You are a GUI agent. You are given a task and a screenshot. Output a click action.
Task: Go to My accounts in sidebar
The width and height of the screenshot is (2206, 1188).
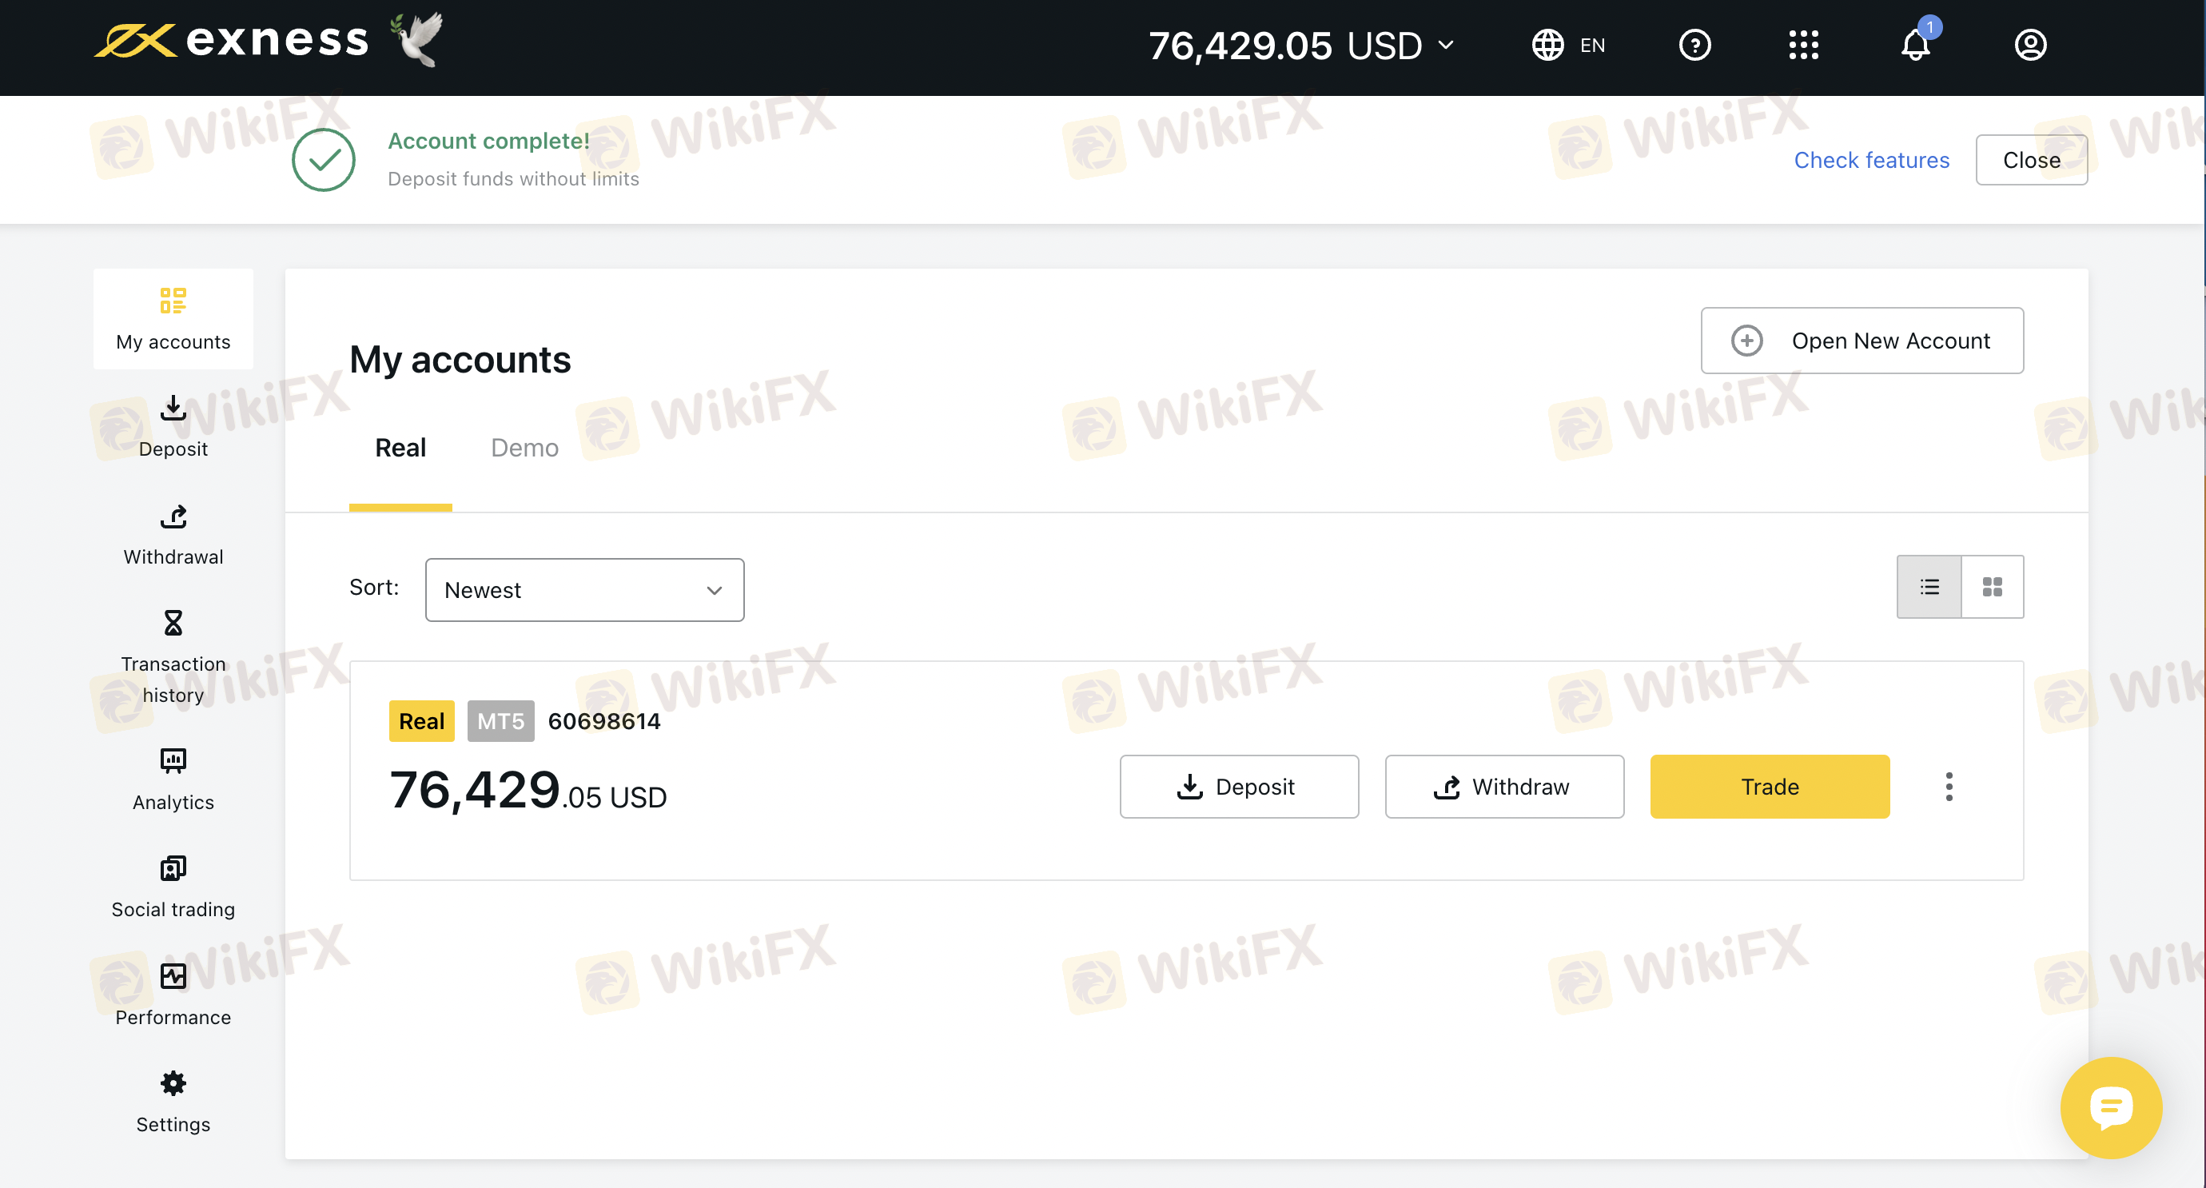tap(173, 320)
